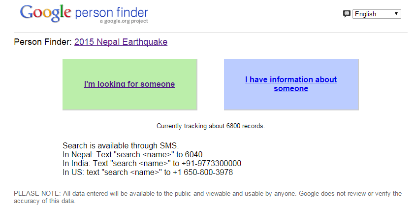Image resolution: width=415 pixels, height=210 pixels.
Task: Select "I have information about someone" link
Action: [291, 84]
